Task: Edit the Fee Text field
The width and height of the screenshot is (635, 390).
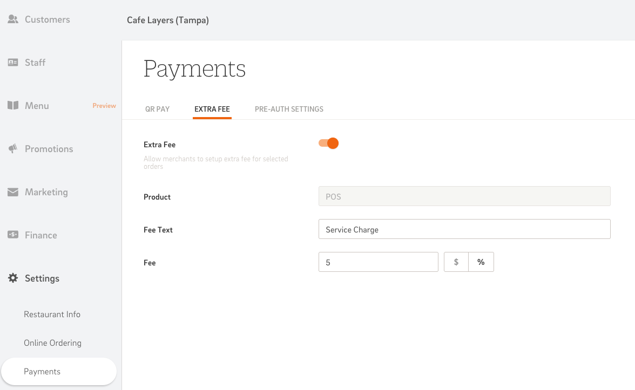Action: pos(464,229)
